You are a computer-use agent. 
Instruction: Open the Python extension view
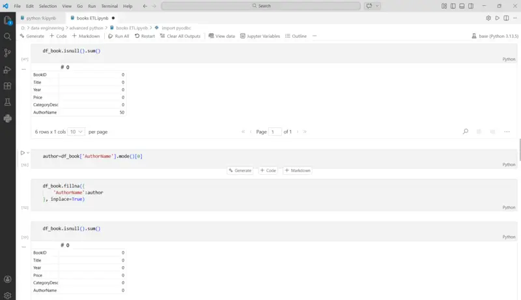tap(7, 119)
